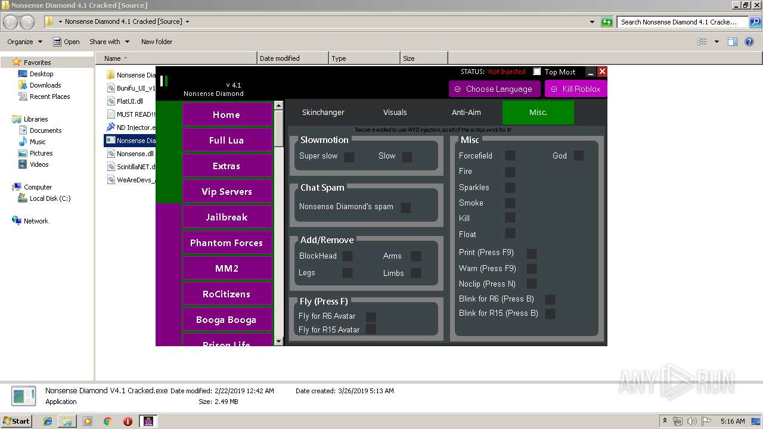Click the Explorer forward navigation arrow
This screenshot has height=429, width=763.
pos(27,22)
